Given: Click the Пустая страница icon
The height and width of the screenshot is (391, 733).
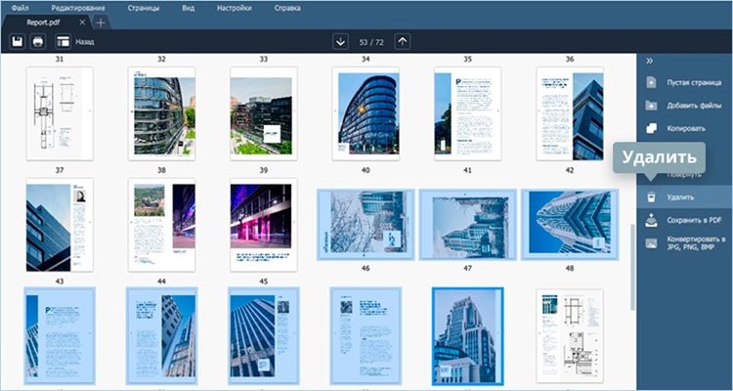Looking at the screenshot, I should coord(651,82).
